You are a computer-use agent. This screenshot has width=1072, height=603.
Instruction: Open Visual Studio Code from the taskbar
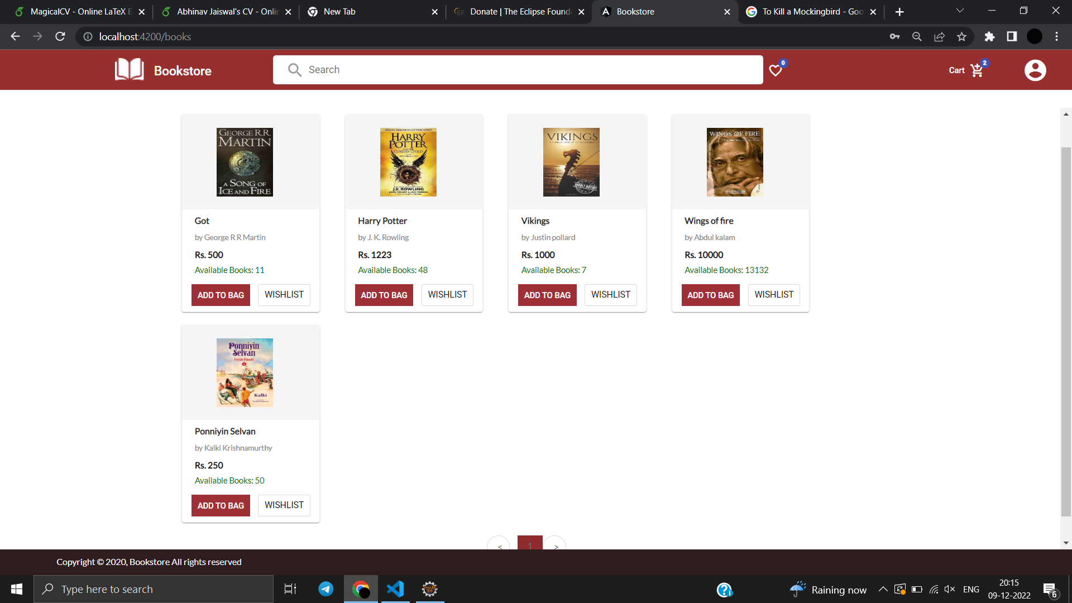click(x=395, y=588)
